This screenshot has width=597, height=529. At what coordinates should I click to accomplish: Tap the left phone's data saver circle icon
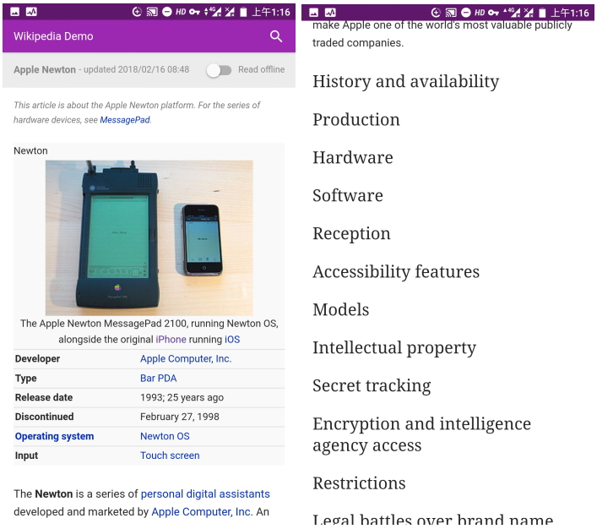[137, 12]
